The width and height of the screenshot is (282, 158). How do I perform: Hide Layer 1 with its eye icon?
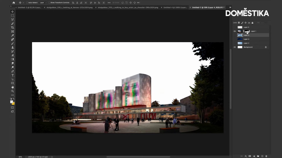click(234, 31)
